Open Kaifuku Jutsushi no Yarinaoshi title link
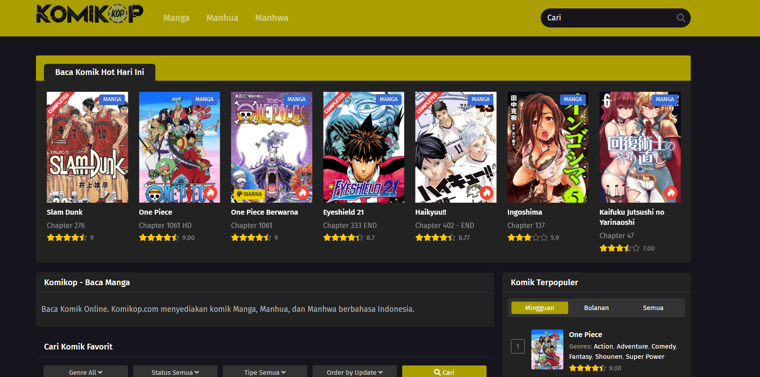Viewport: 760px width, 377px height. click(x=632, y=217)
